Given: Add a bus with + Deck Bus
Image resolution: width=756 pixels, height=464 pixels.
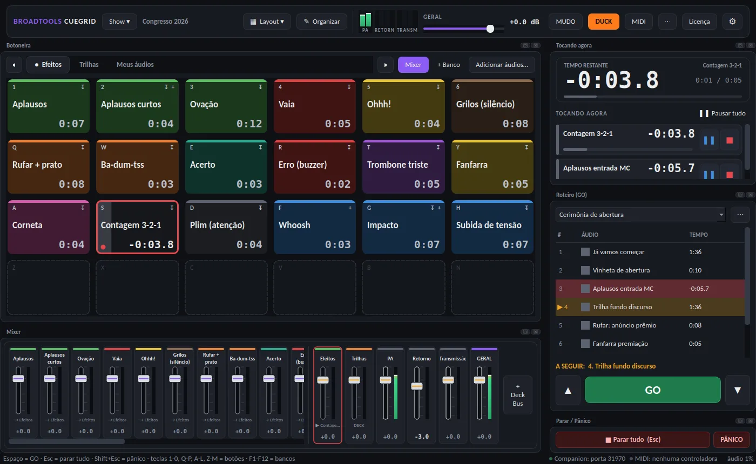Looking at the screenshot, I should tap(518, 395).
